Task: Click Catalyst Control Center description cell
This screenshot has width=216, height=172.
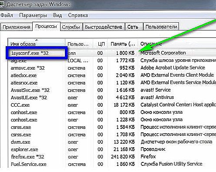Action: point(178,105)
